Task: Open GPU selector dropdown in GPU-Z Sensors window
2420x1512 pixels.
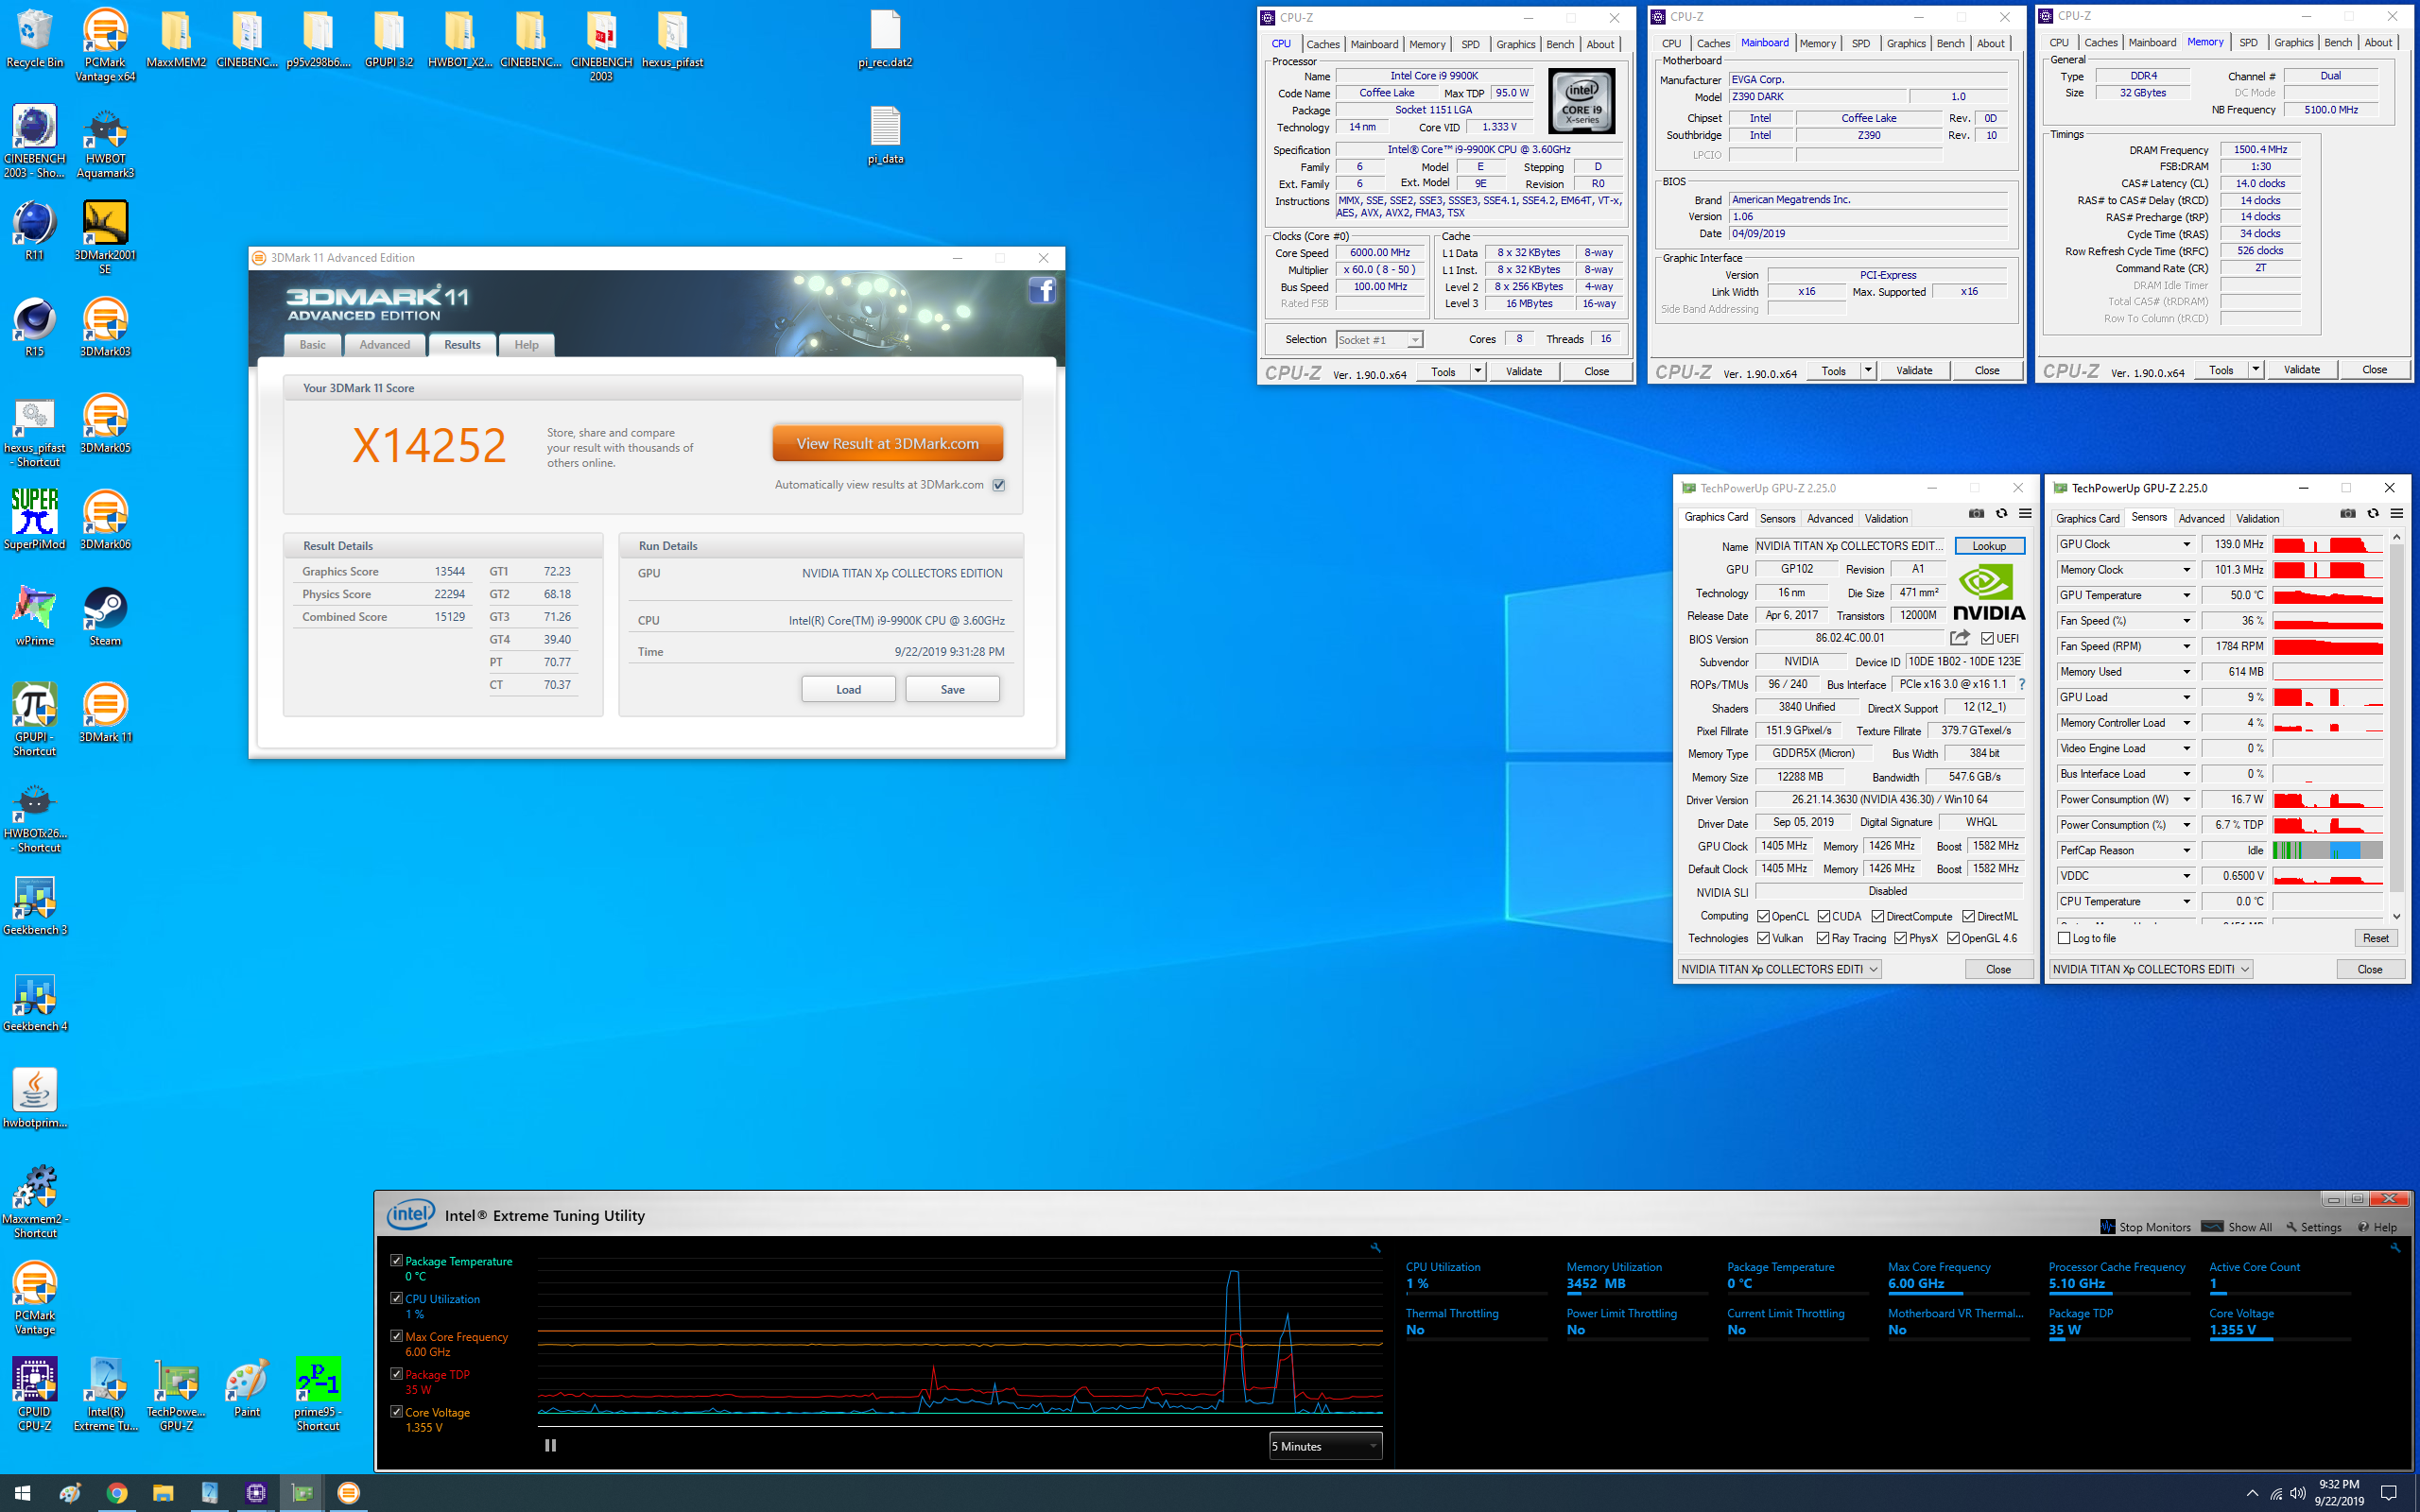Action: click(x=2150, y=969)
